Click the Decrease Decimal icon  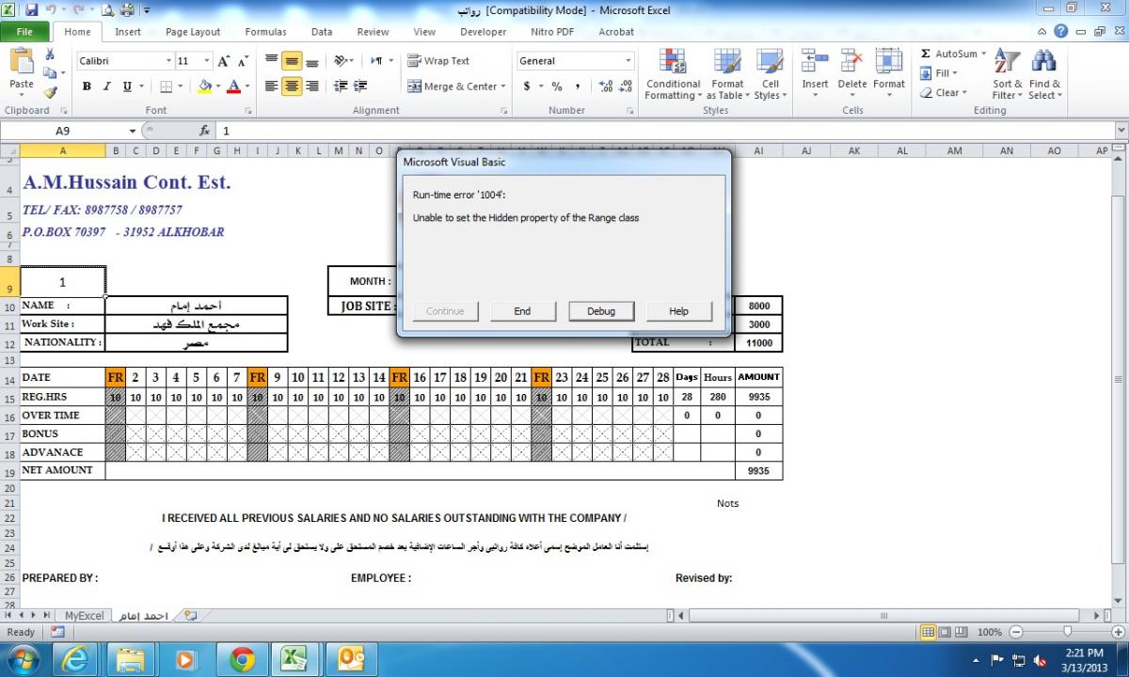[626, 87]
